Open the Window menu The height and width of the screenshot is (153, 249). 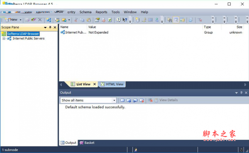click(x=130, y=12)
